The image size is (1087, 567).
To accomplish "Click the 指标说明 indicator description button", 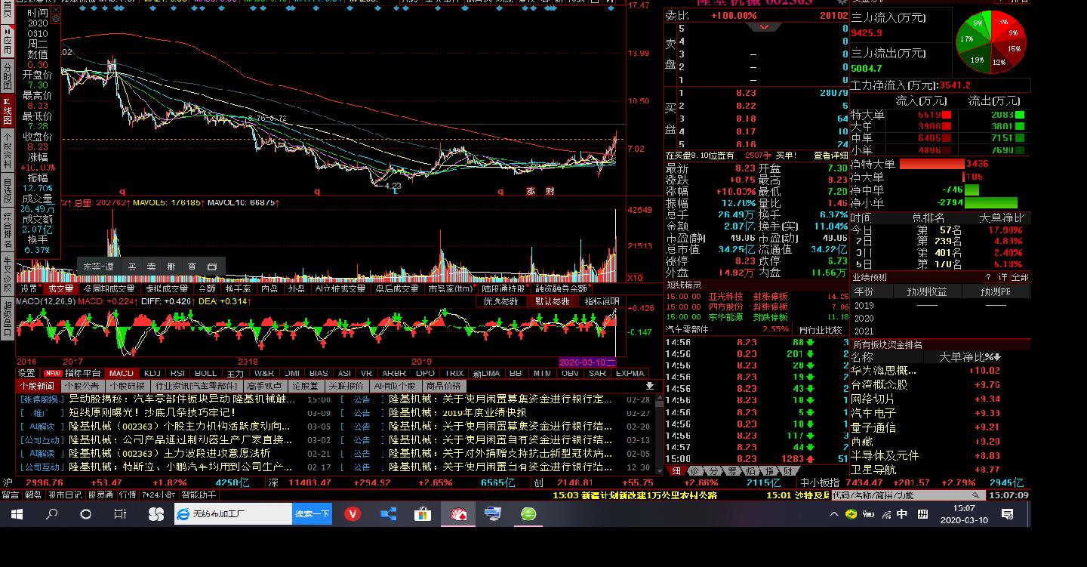I will point(602,301).
